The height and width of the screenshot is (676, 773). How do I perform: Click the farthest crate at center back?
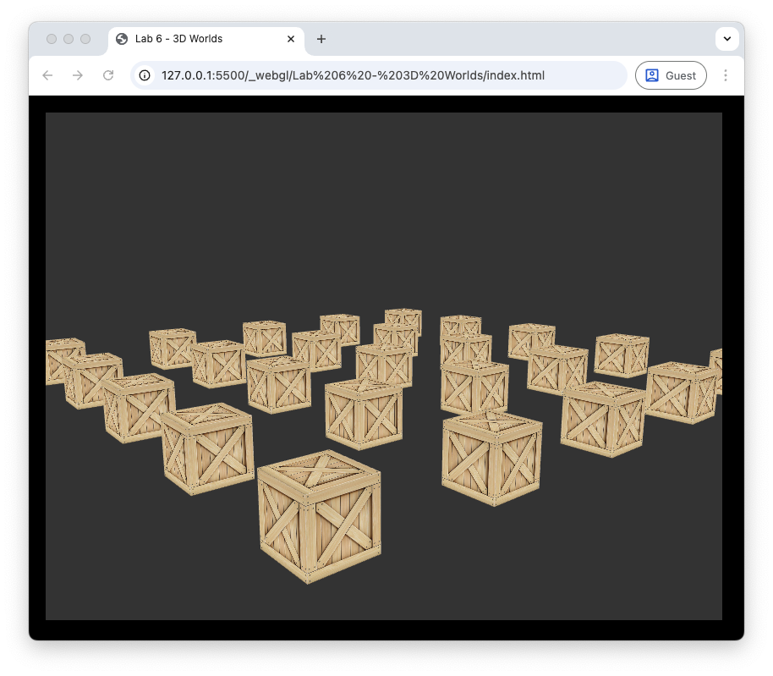[403, 319]
